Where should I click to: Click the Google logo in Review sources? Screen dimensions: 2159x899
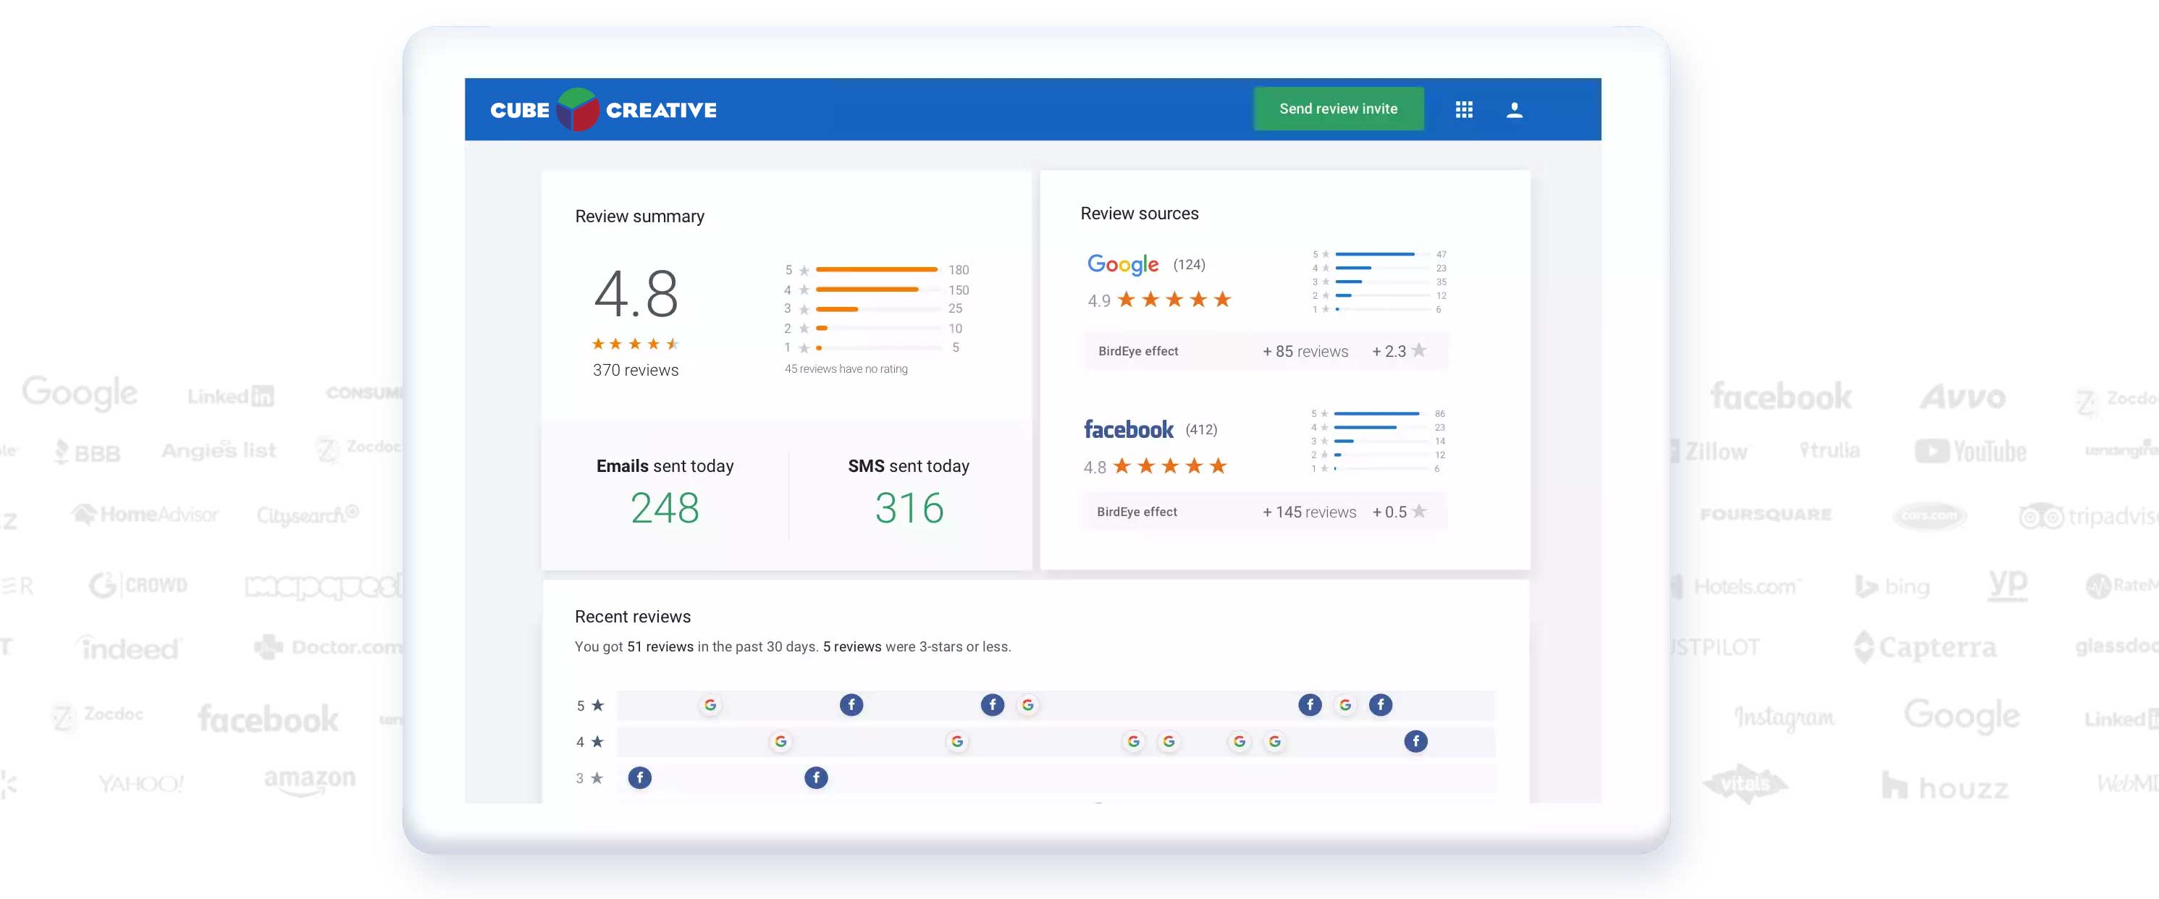pos(1122,264)
